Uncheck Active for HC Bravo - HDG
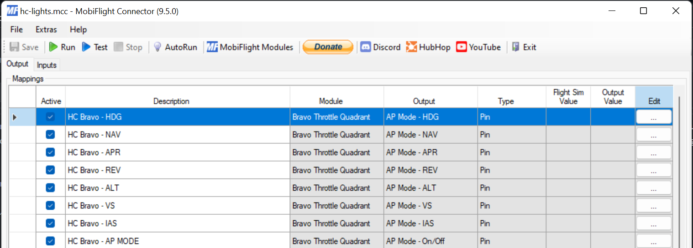The image size is (693, 248). [50, 117]
